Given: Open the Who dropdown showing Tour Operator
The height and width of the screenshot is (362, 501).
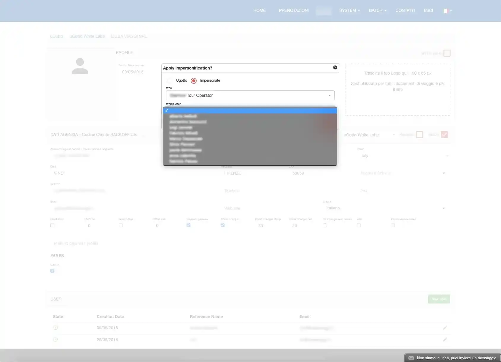Looking at the screenshot, I should coord(250,95).
